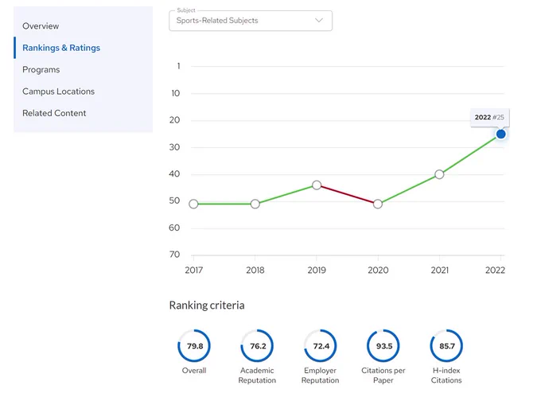Click the y-axis label 50
The image size is (541, 401).
point(174,200)
